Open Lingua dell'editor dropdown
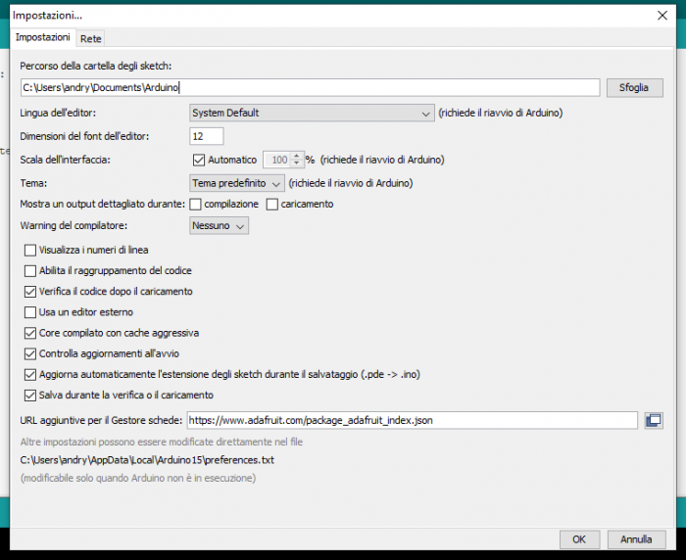This screenshot has height=560, width=686. (312, 113)
